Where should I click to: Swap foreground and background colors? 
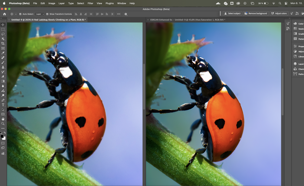[5, 133]
